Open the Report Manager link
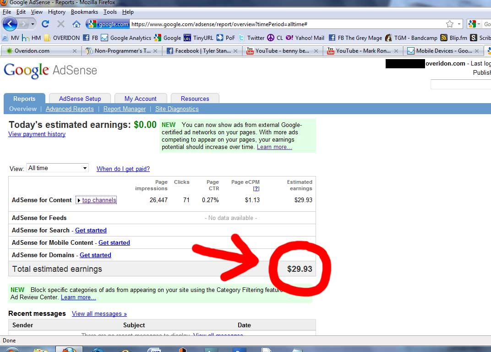Viewport: 491px width, 352px height. [125, 109]
